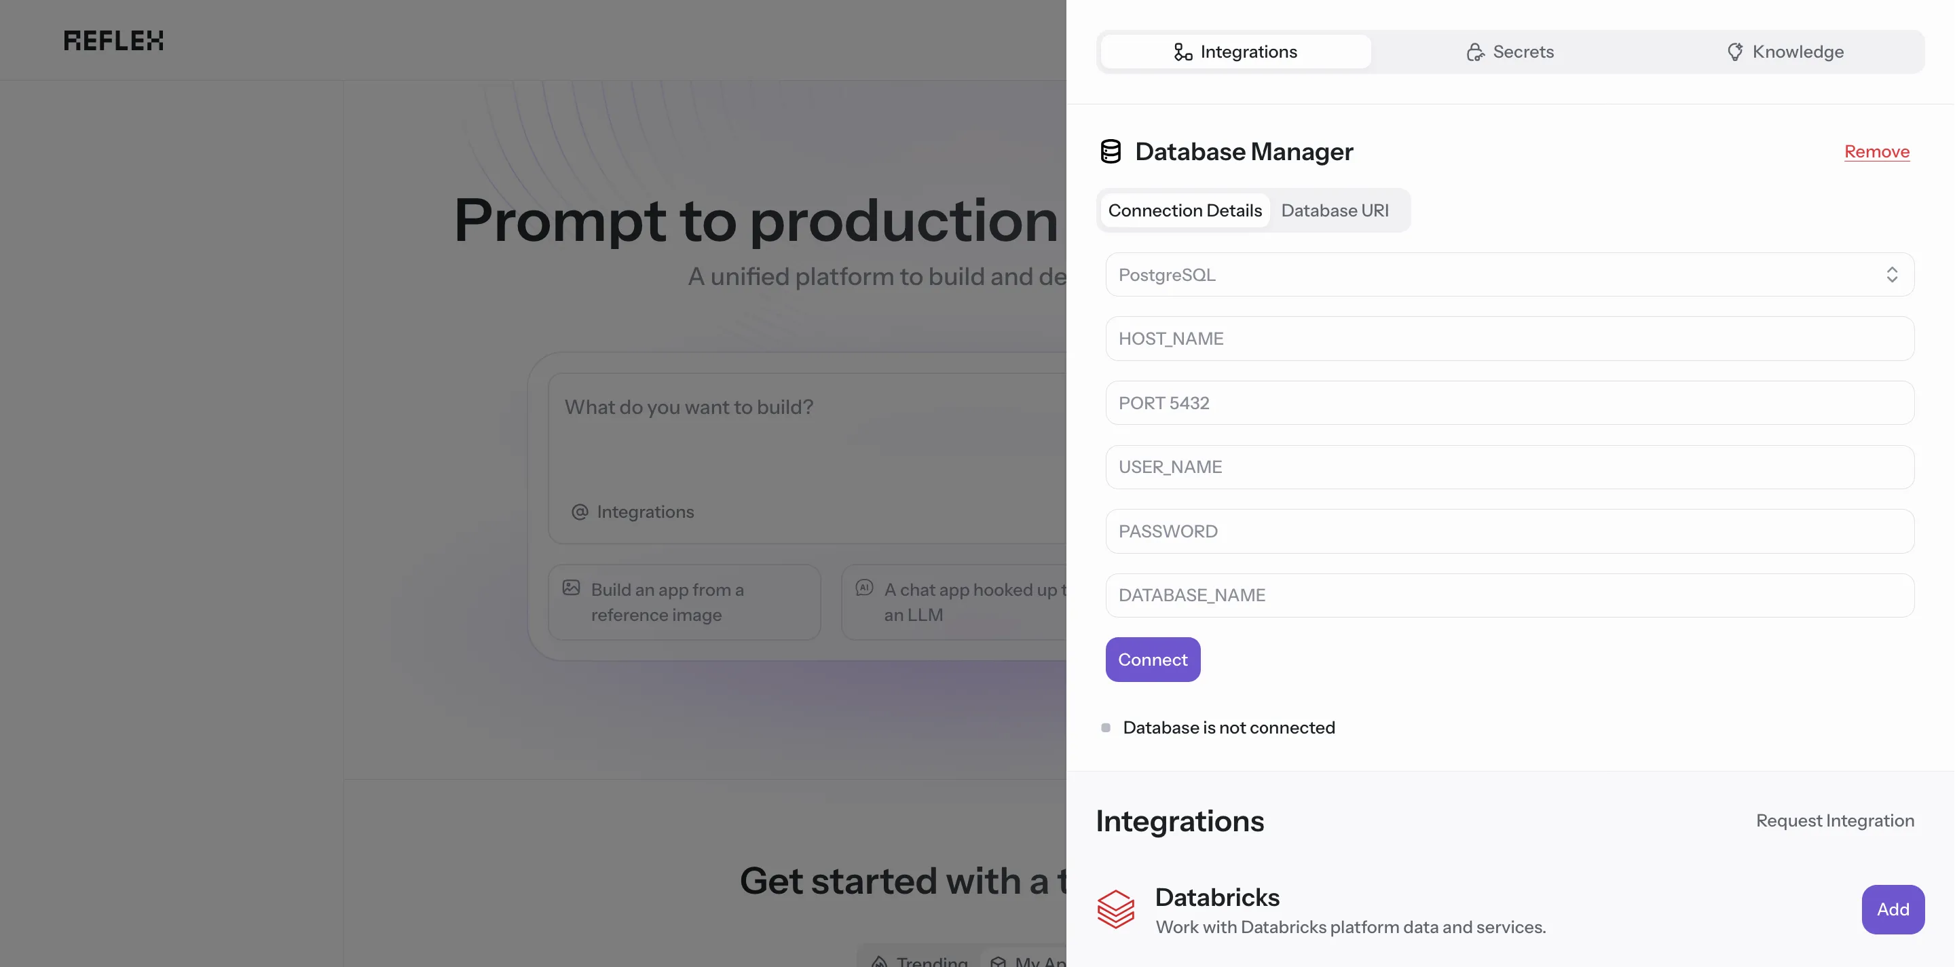Click the AI chat icon on LLM card
Image resolution: width=1955 pixels, height=967 pixels.
(863, 588)
